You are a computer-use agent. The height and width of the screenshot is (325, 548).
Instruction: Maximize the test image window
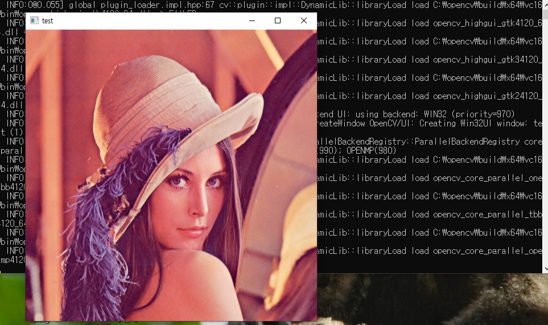pyautogui.click(x=278, y=20)
